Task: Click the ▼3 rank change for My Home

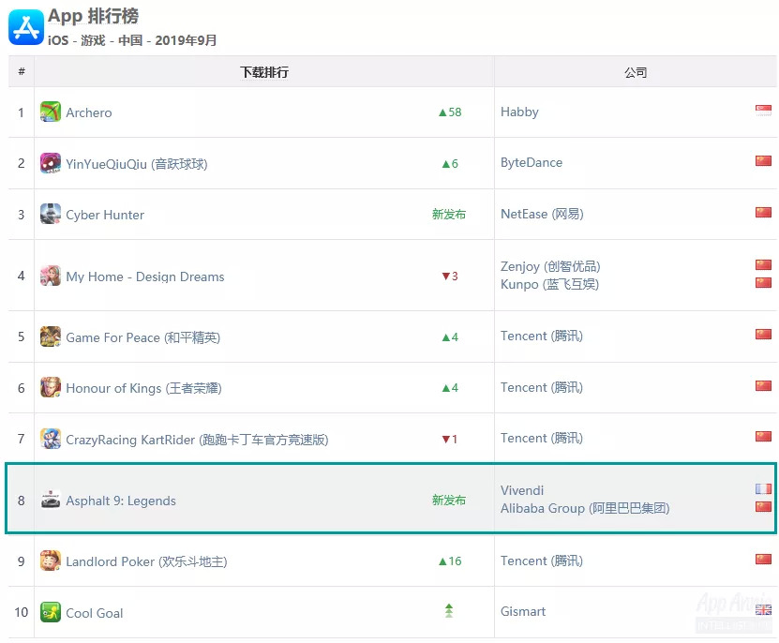Action: pos(450,276)
